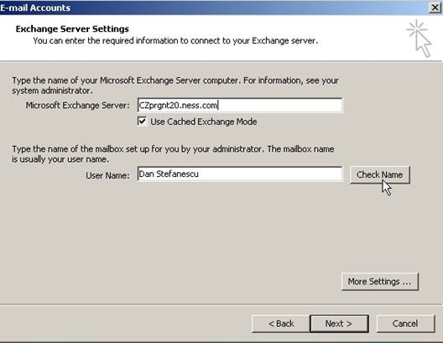
Task: Click the 'Exchange Server Settings' heading
Action: point(72,29)
